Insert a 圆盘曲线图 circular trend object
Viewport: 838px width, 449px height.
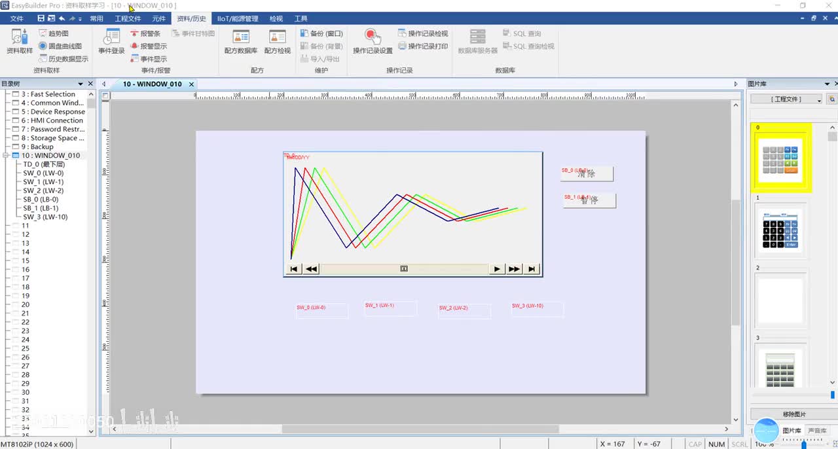pos(60,46)
